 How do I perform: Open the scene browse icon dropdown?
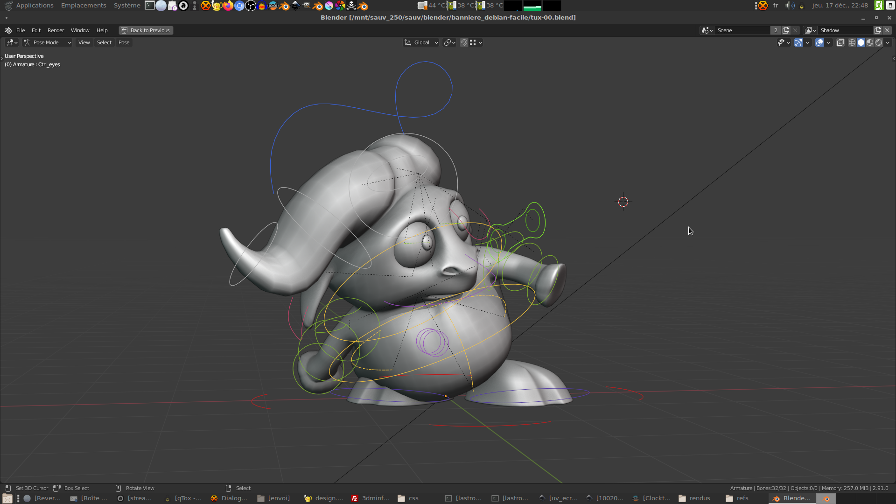707,30
